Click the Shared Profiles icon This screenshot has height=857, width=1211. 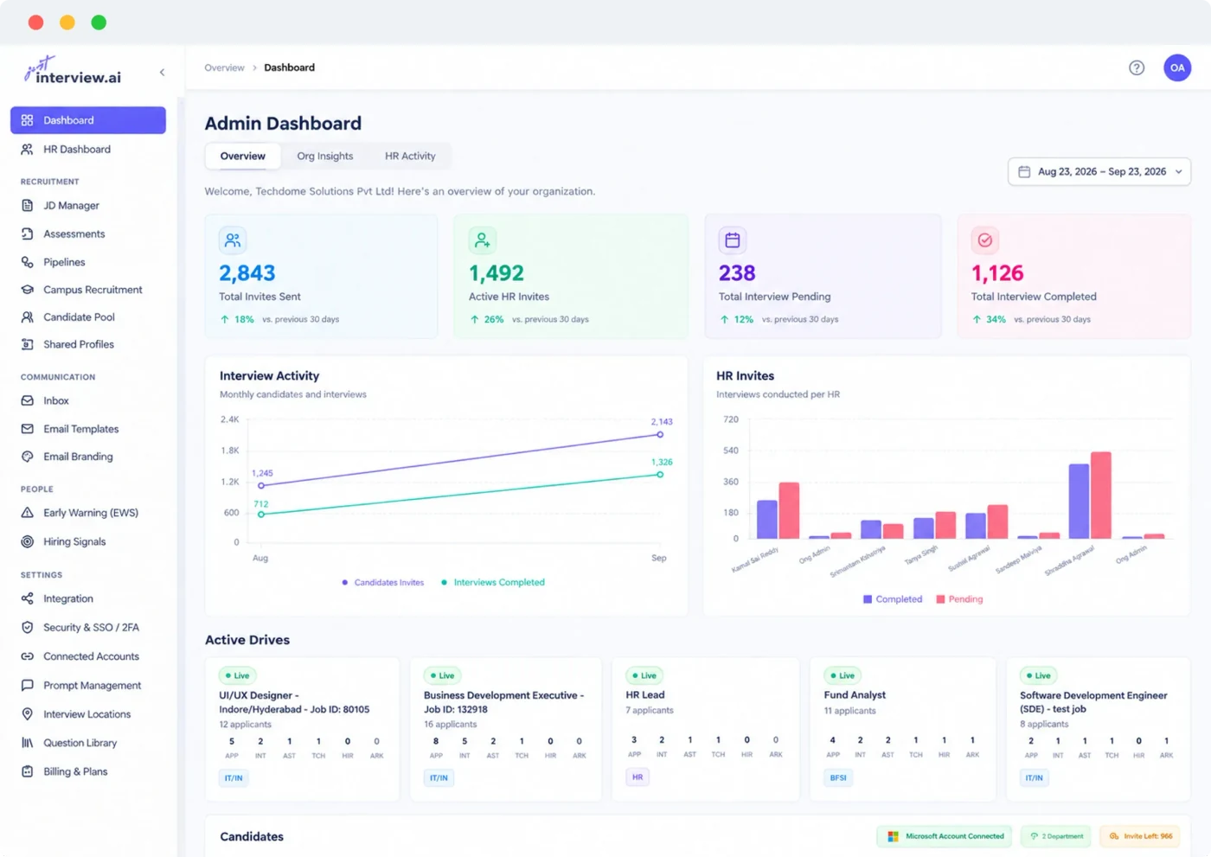pyautogui.click(x=28, y=344)
